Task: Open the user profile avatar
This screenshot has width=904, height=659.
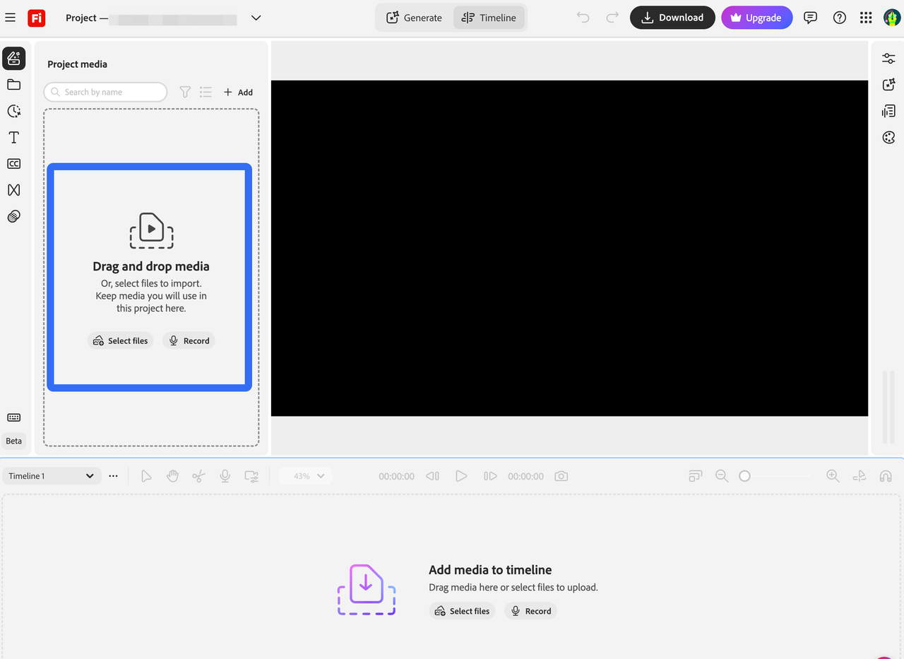Action: pyautogui.click(x=892, y=18)
